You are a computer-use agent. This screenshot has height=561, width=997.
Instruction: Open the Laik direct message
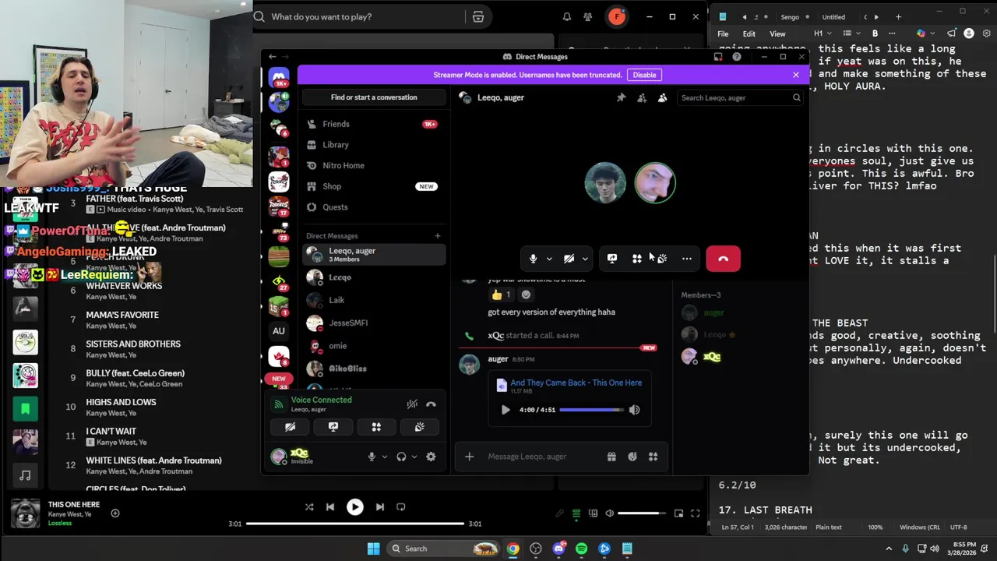pyautogui.click(x=373, y=300)
